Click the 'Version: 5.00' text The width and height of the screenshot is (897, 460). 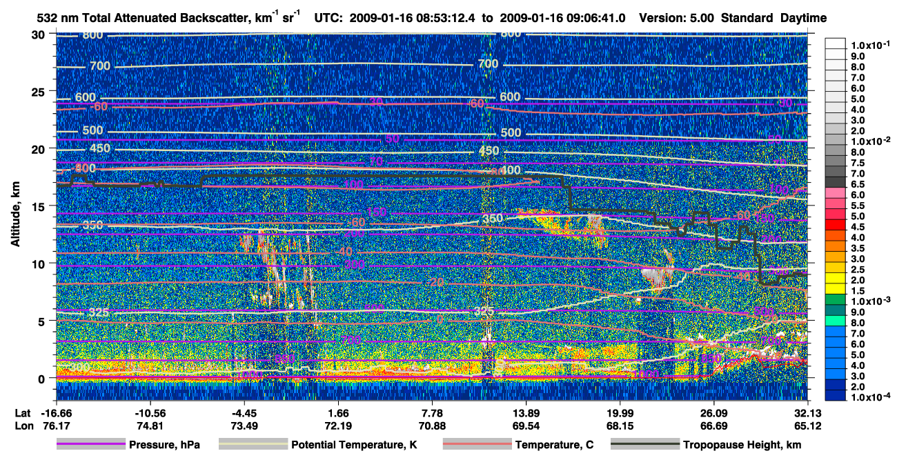(678, 18)
